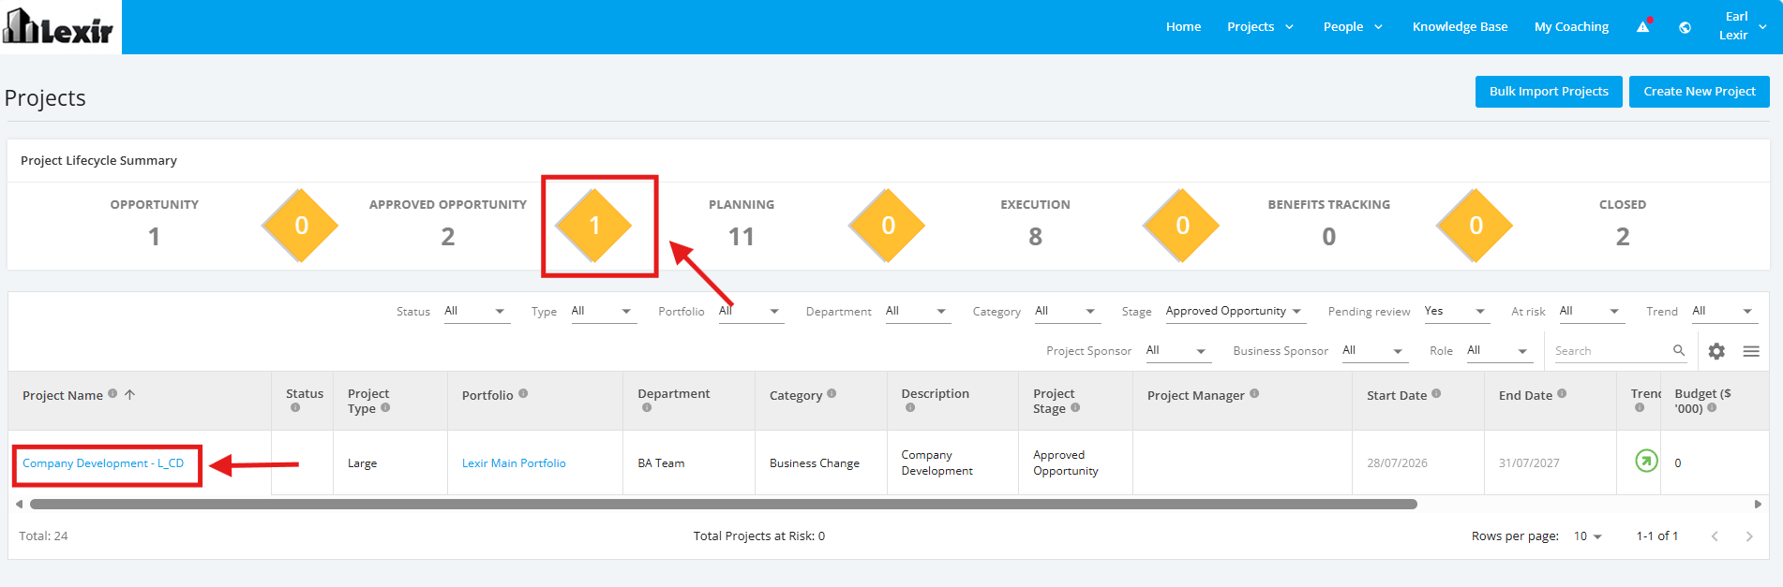The image size is (1783, 587).
Task: Filter by Planning stage count
Action: (x=741, y=237)
